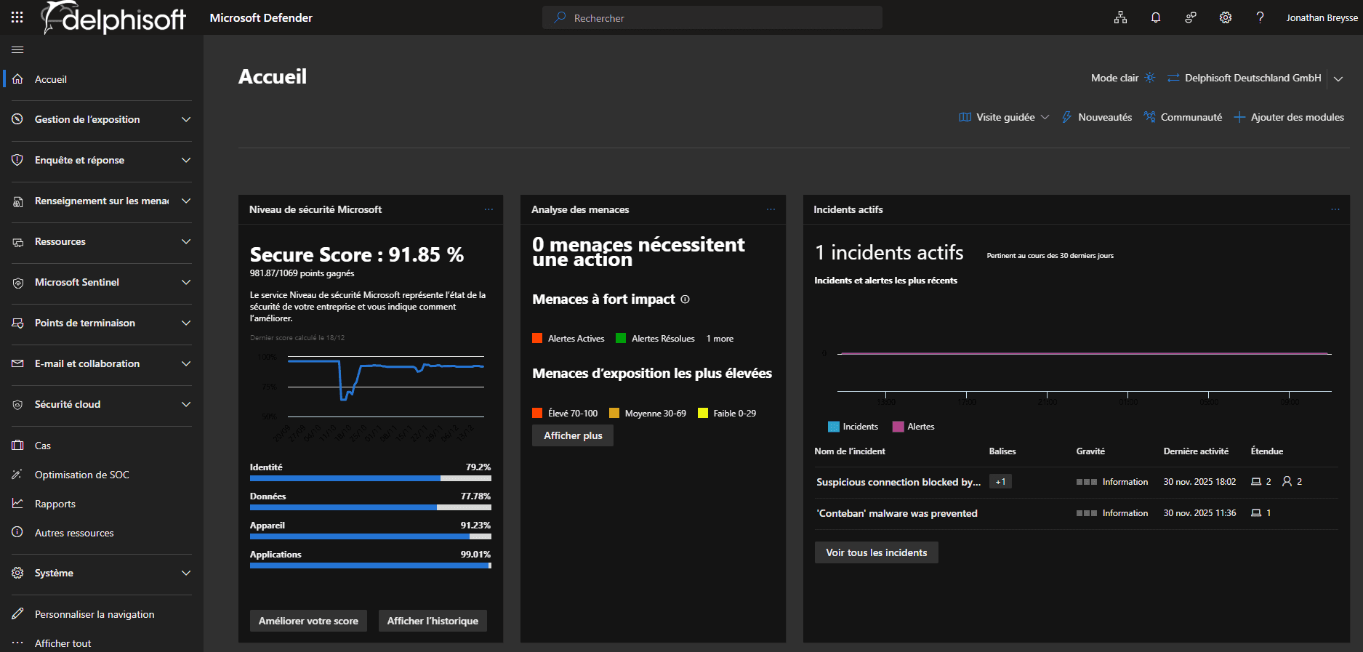Expand Sécurité cloud chevron
The height and width of the screenshot is (652, 1363).
[186, 404]
